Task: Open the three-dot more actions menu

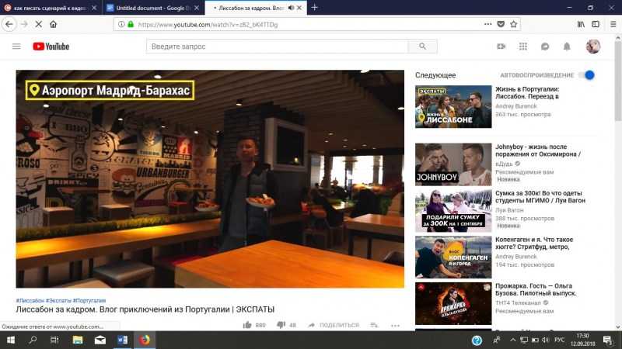Action: [x=395, y=325]
